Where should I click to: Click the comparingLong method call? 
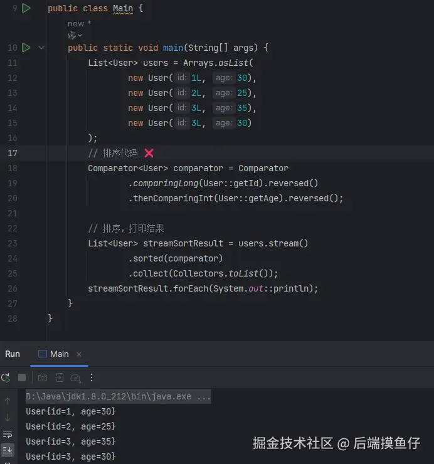166,184
